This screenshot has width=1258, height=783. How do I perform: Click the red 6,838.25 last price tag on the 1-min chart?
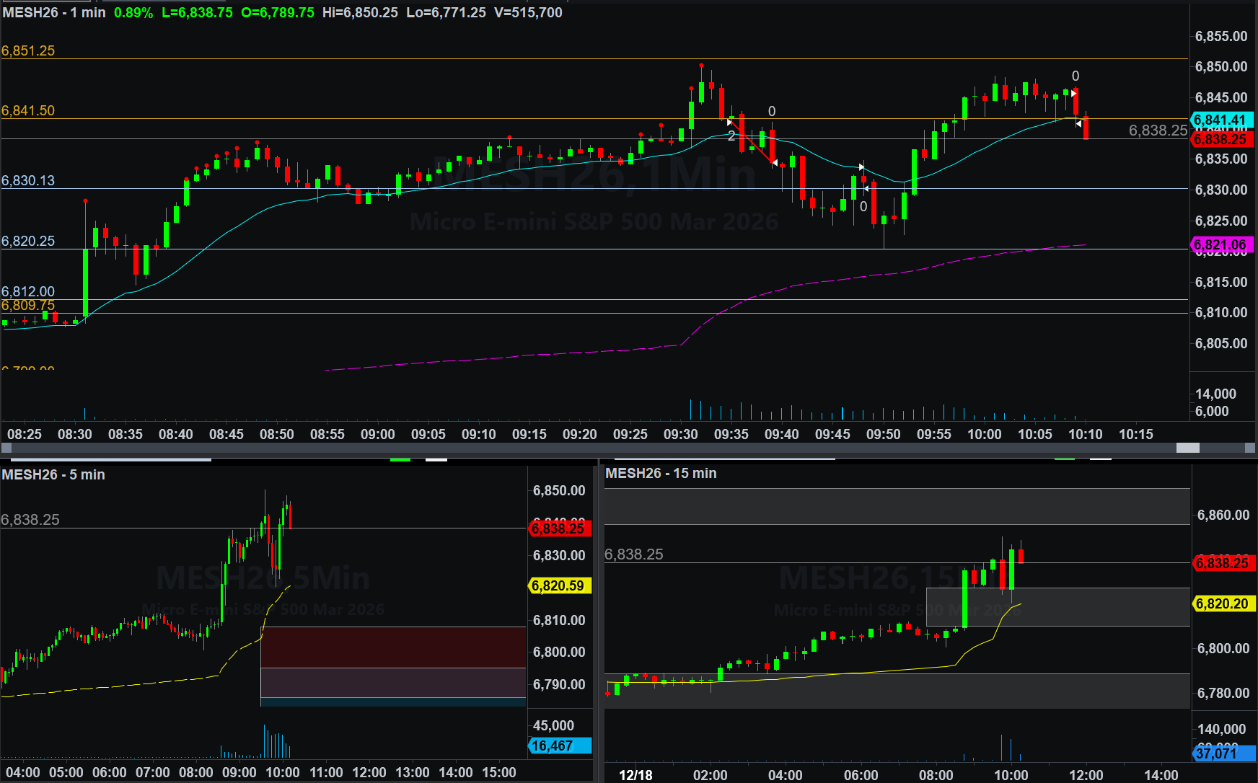coord(1222,139)
